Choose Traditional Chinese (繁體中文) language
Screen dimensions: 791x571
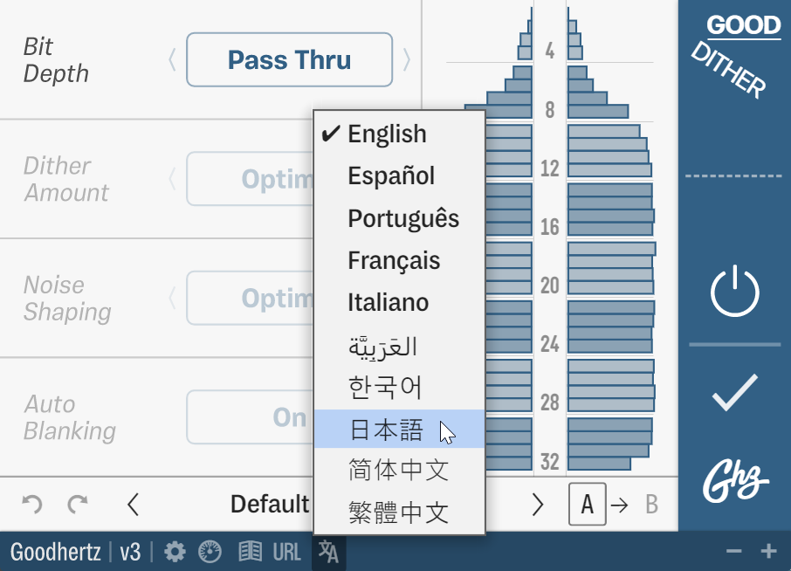(399, 513)
